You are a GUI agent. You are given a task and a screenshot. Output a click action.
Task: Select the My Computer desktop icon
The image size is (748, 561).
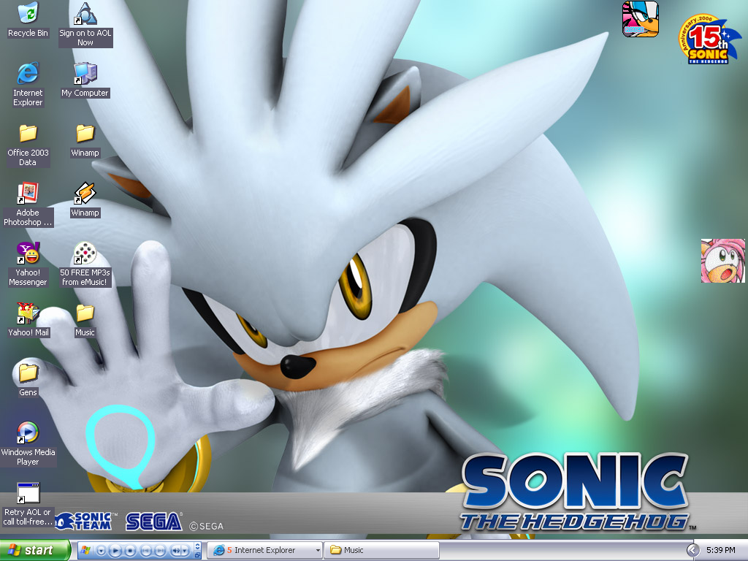click(85, 80)
